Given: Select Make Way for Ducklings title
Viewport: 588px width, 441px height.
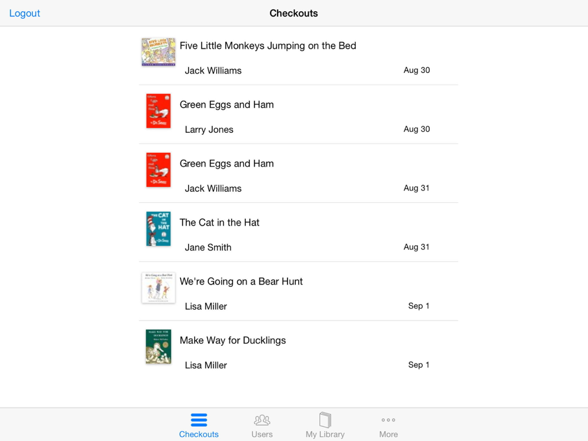Looking at the screenshot, I should 232,340.
